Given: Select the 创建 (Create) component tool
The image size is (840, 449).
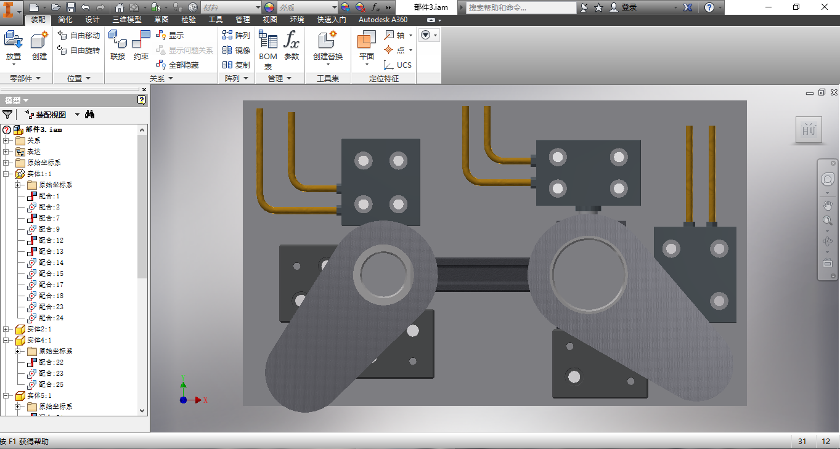Looking at the screenshot, I should coord(39,46).
